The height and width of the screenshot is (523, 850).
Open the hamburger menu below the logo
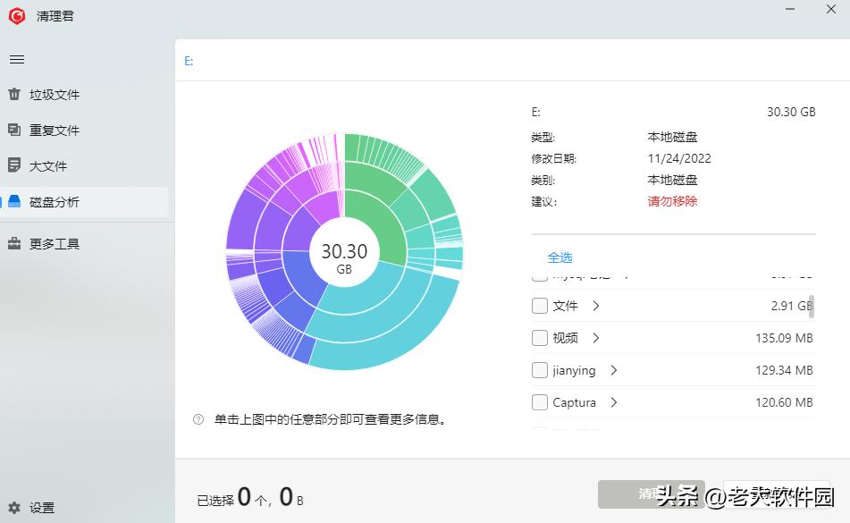point(17,59)
